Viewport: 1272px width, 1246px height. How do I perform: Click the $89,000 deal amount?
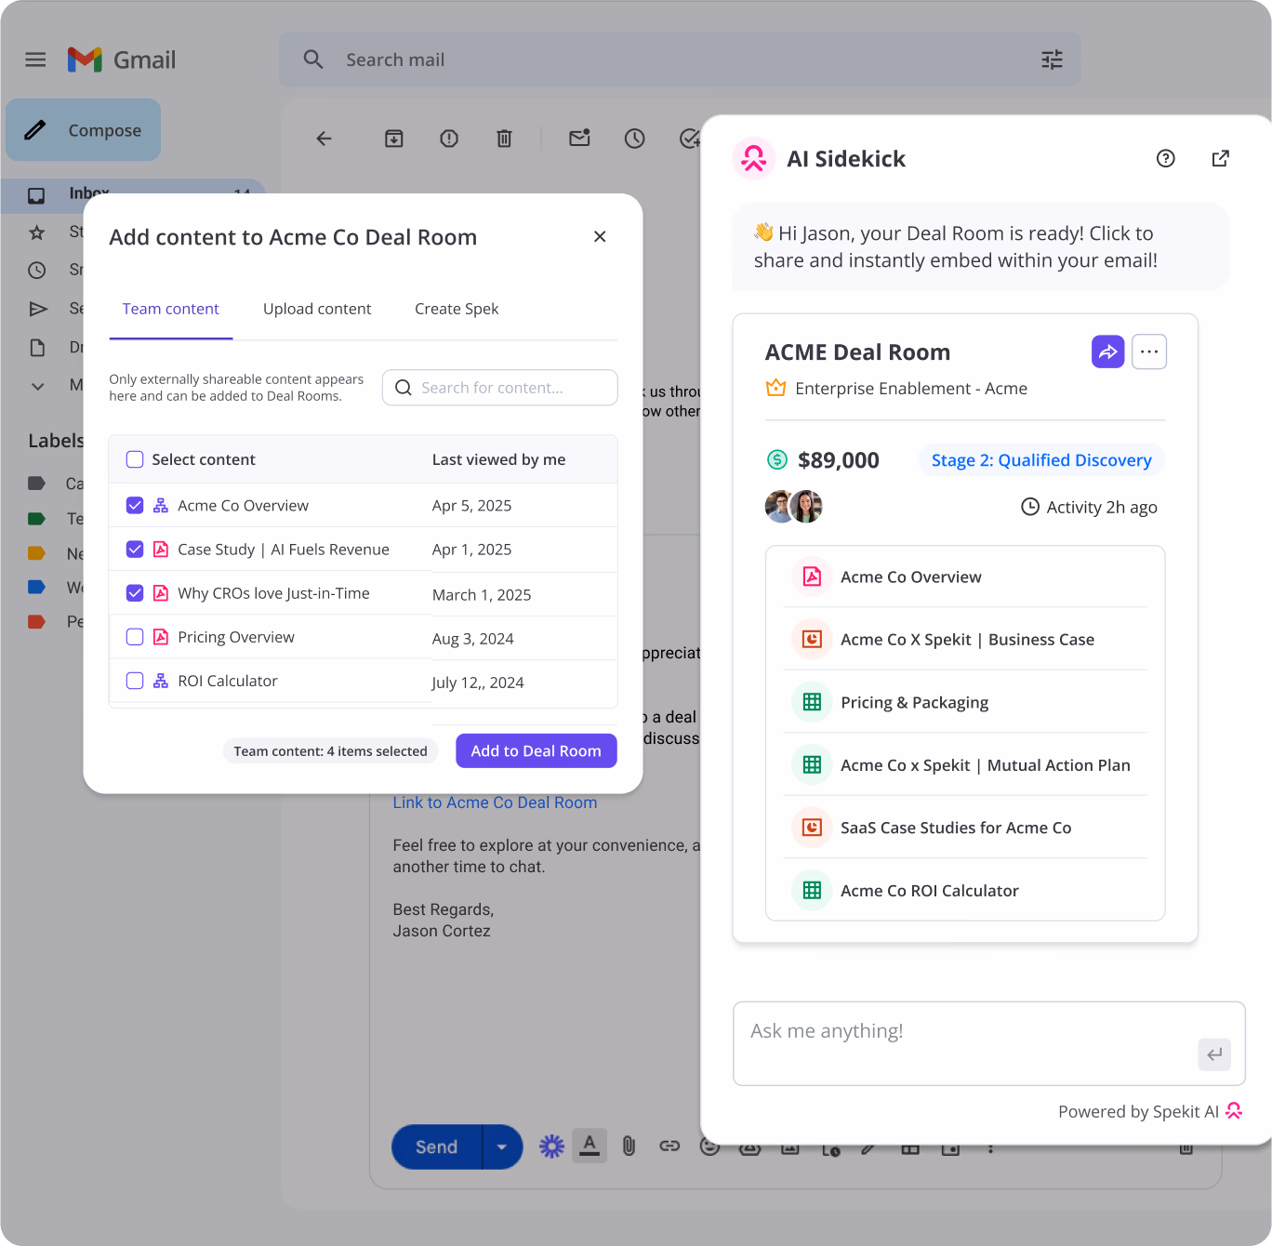pos(839,460)
